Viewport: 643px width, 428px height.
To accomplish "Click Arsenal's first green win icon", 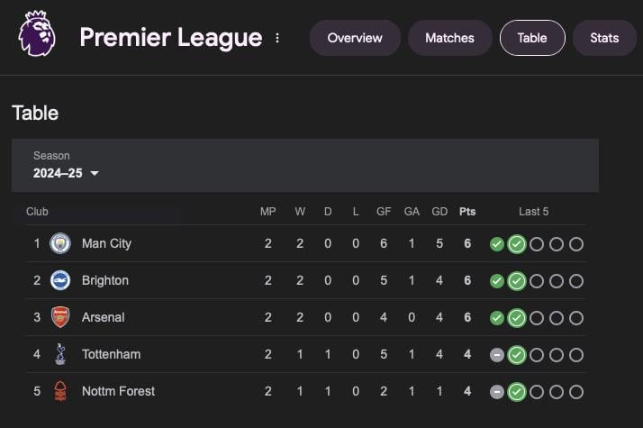I will 497,318.
